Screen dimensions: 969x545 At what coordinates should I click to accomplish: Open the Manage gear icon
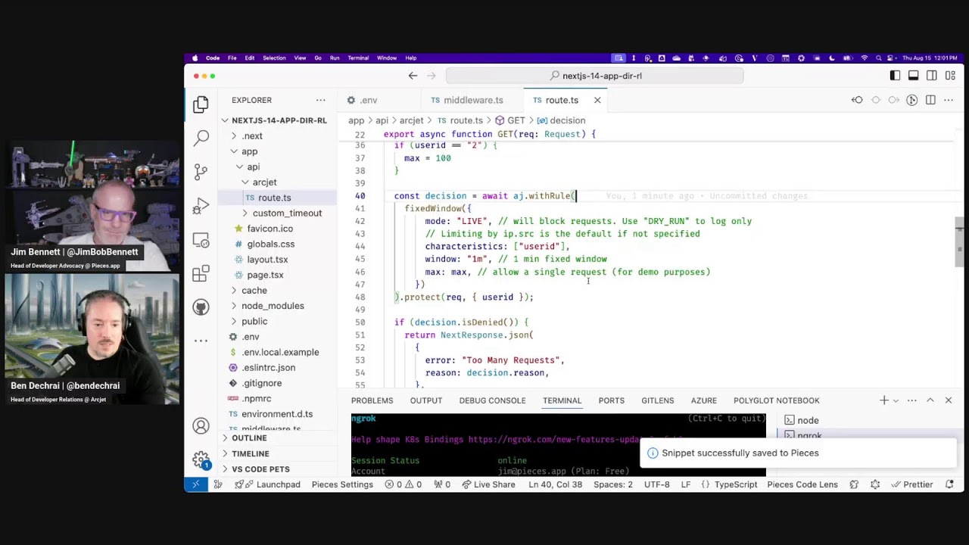pyautogui.click(x=201, y=459)
